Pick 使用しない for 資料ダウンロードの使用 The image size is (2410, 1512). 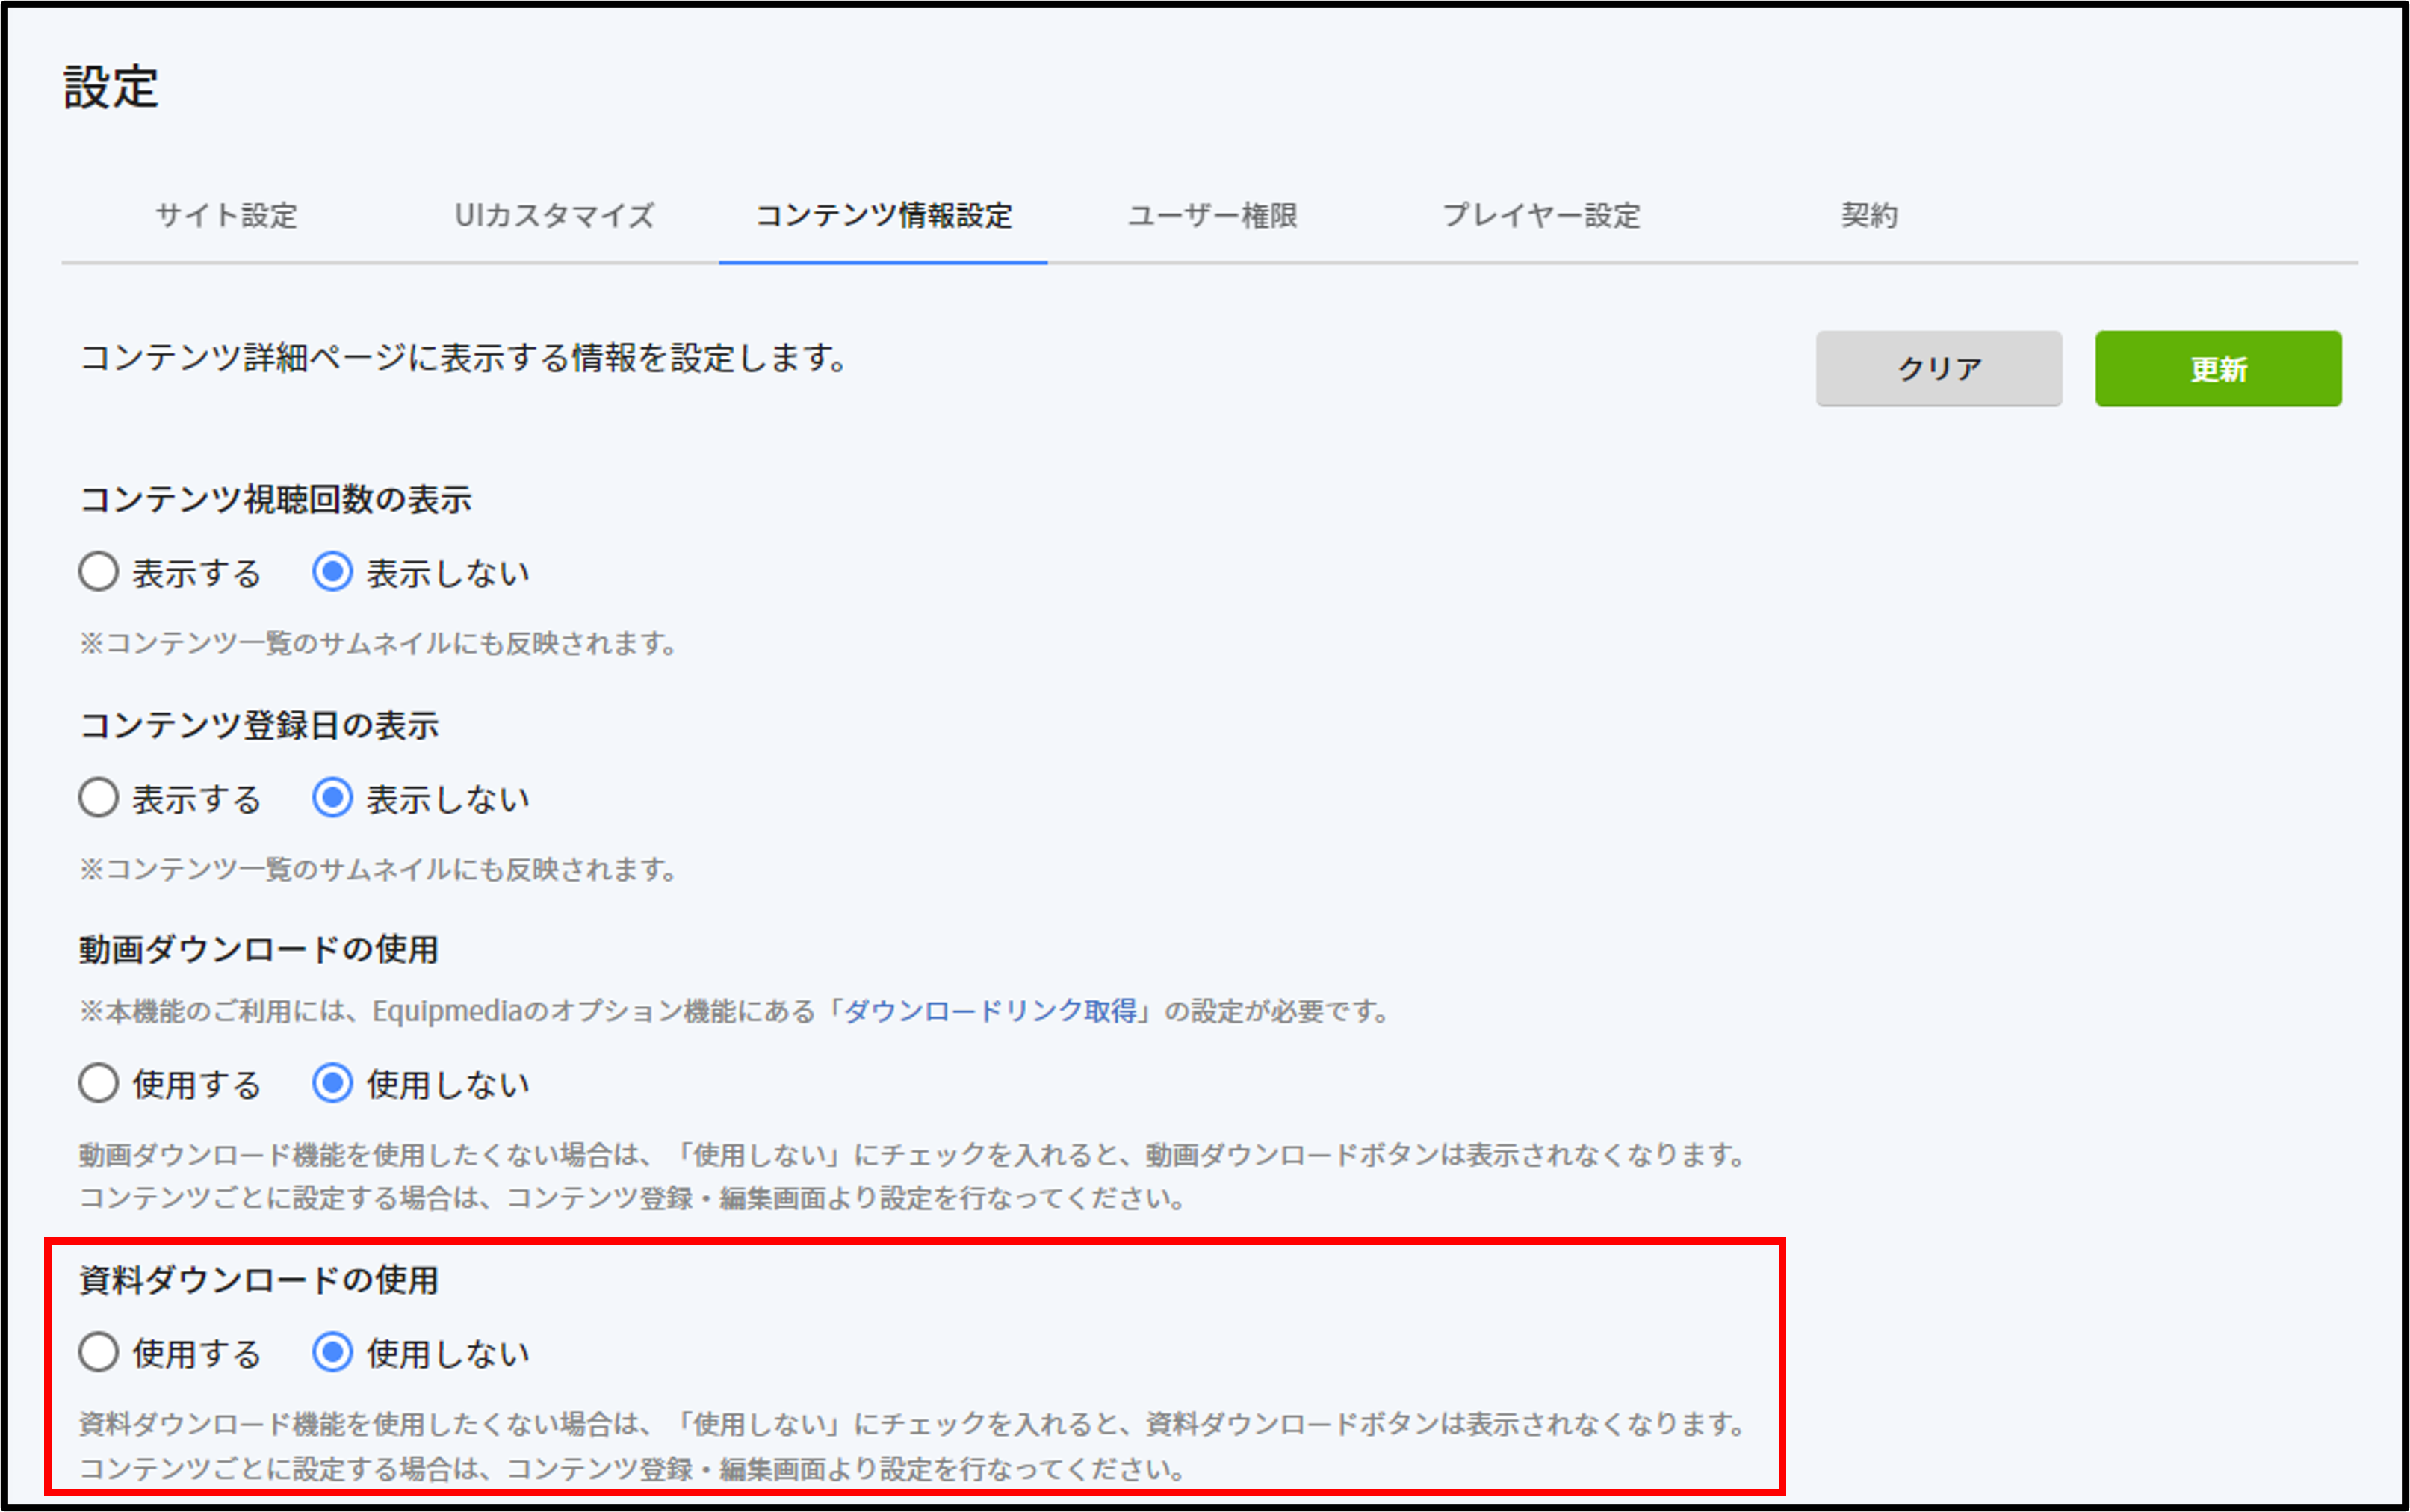(332, 1352)
